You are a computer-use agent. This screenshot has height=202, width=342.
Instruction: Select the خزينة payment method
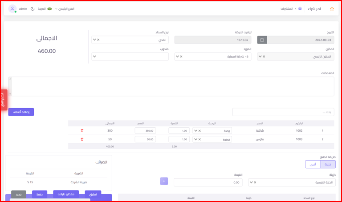click(327, 164)
